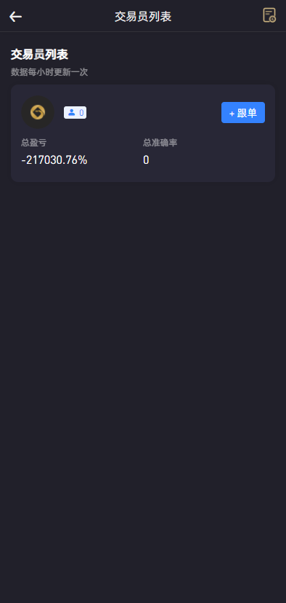Tap the trader's gold logo avatar
Screen dimensions: 286x603
pyautogui.click(x=38, y=112)
